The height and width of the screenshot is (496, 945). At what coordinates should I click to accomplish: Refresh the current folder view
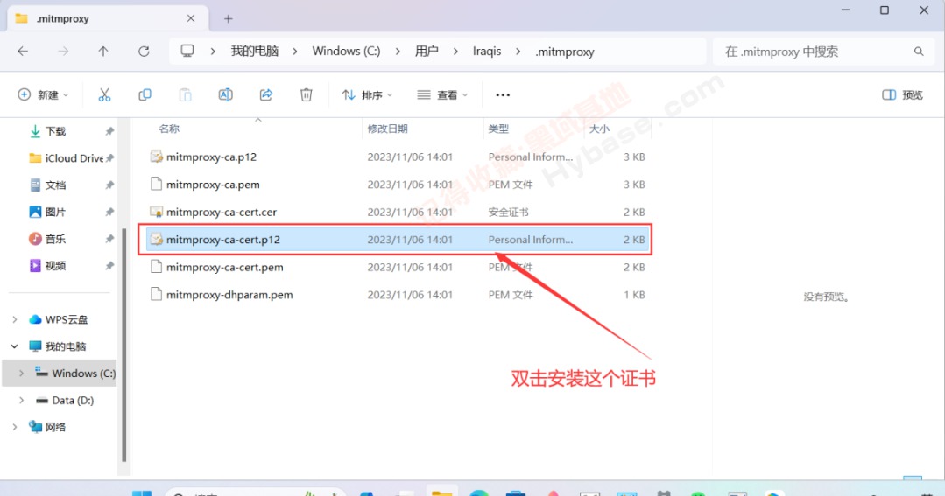pos(144,51)
